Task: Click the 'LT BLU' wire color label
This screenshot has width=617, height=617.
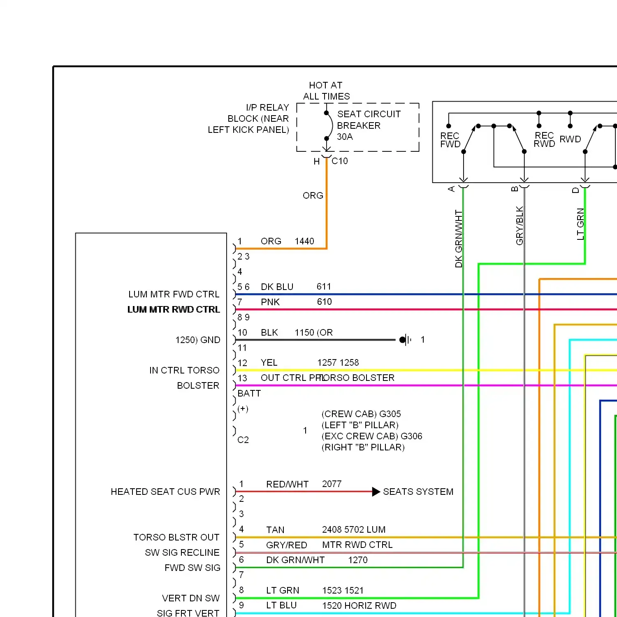Action: pos(281,605)
